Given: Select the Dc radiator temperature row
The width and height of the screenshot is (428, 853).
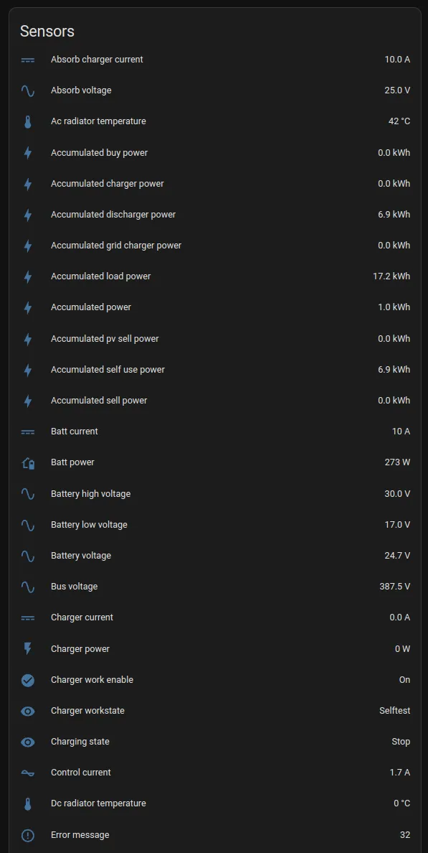Looking at the screenshot, I should point(215,803).
